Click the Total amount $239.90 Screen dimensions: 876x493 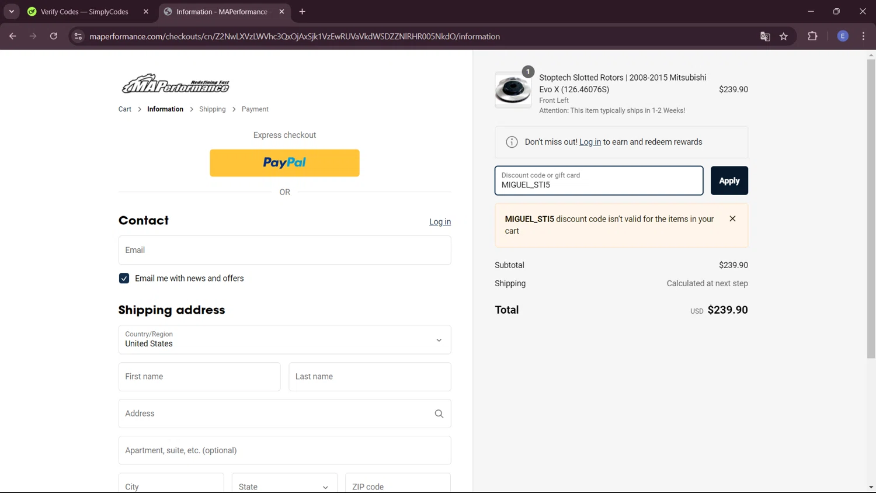click(x=728, y=310)
